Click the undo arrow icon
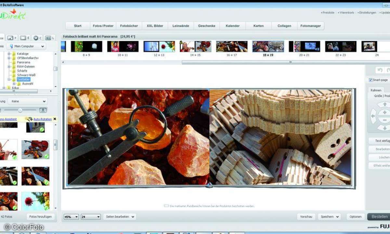The height and width of the screenshot is (234, 390). pos(379,70)
